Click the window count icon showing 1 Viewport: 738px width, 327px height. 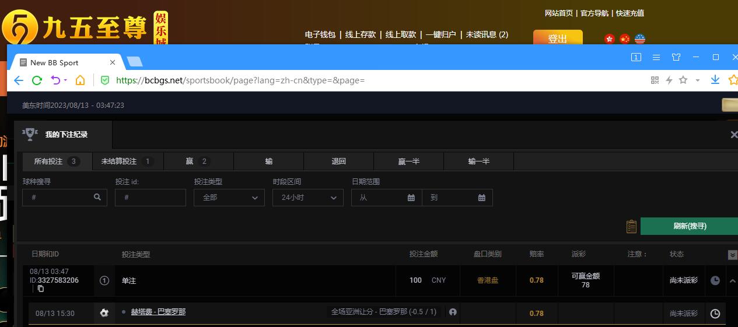pos(636,57)
